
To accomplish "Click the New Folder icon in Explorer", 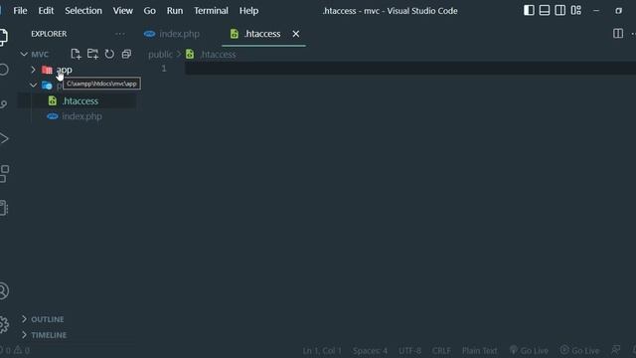I will point(92,54).
